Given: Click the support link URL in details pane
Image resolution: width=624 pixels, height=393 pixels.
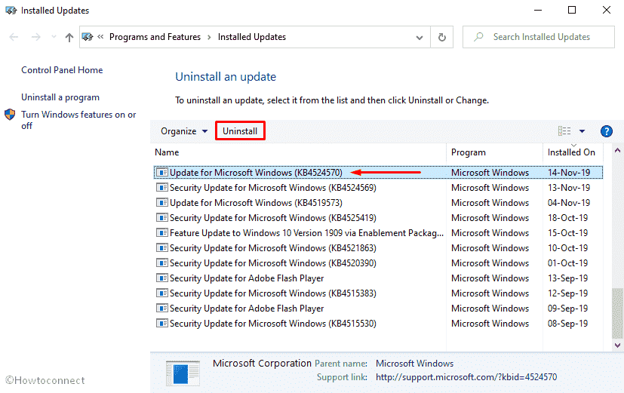Looking at the screenshot, I should [x=466, y=377].
